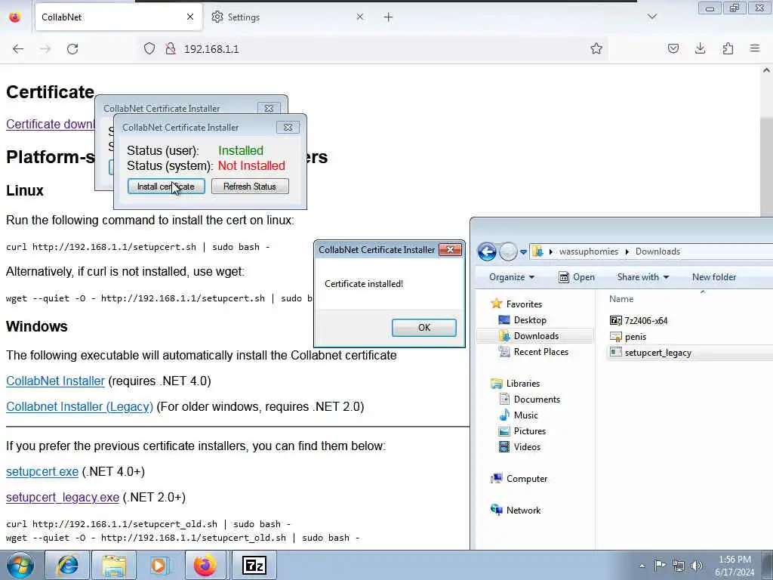The width and height of the screenshot is (773, 580).
Task: Click the Certificate download link
Action: [50, 124]
